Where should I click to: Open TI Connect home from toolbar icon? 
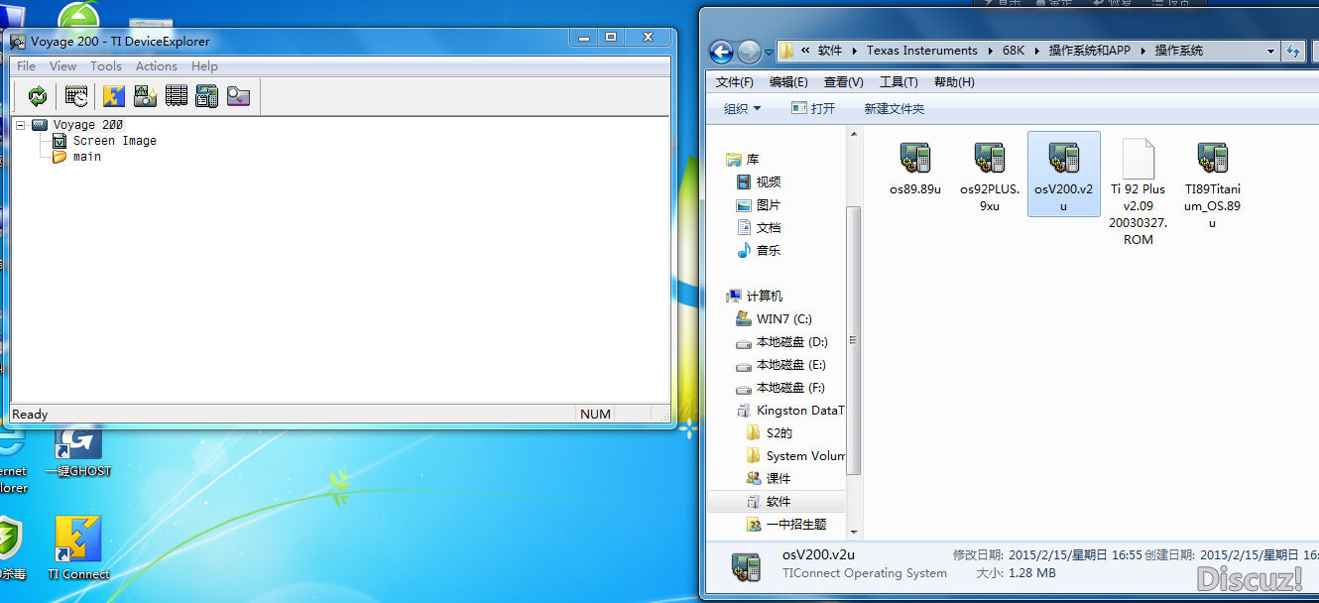114,96
